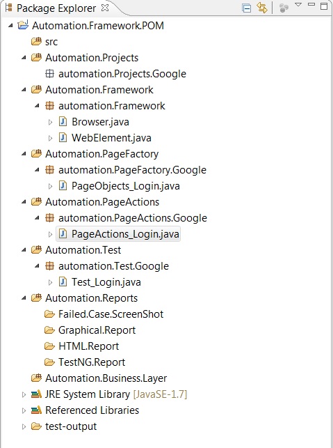
Task: Click the Automation.PageActions source folder icon
Action: click(36, 201)
